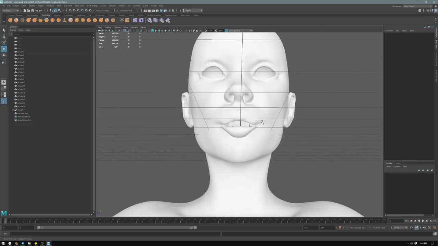Expand the group1 node in Outliner
The height and width of the screenshot is (246, 438).
13,110
